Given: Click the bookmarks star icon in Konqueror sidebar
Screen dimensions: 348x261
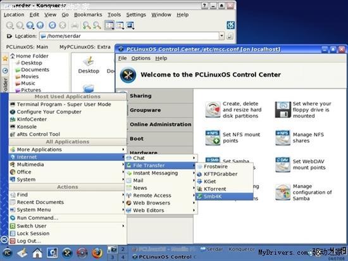Looking at the screenshot, I should [x=5, y=58].
